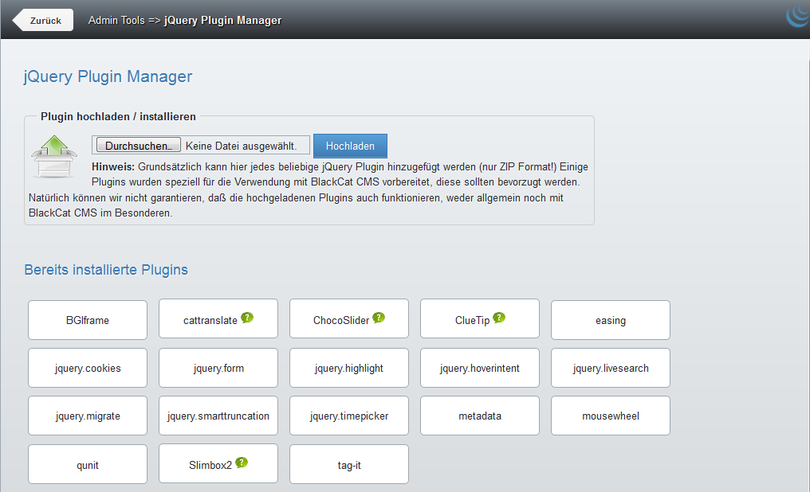Choose the jquery.highlight plugin
The width and height of the screenshot is (810, 492).
pyautogui.click(x=349, y=368)
